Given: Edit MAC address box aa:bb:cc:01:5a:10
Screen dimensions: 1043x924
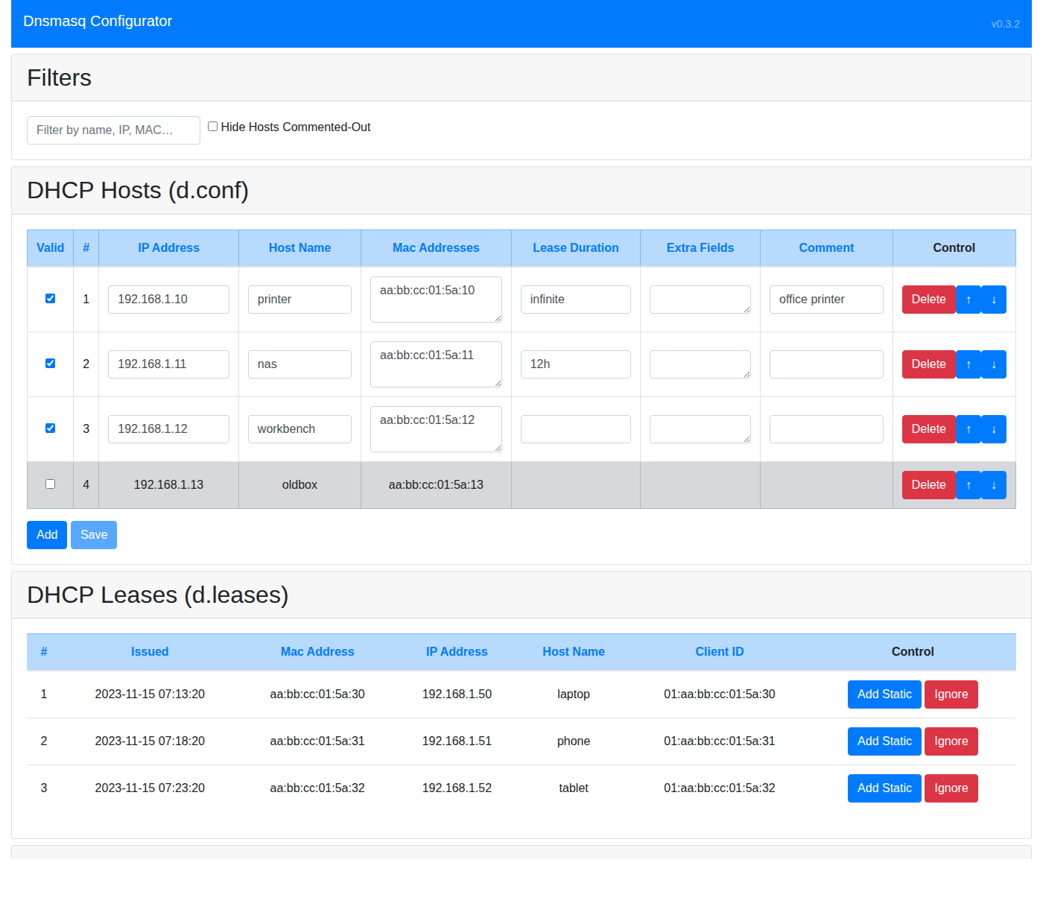Looking at the screenshot, I should [x=436, y=300].
